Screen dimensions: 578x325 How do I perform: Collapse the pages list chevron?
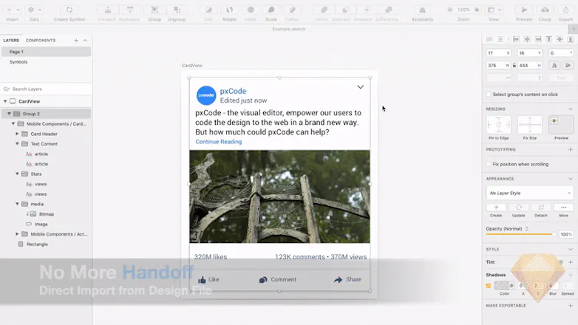click(85, 41)
